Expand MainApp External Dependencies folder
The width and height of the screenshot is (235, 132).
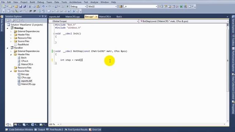click(x=11, y=32)
